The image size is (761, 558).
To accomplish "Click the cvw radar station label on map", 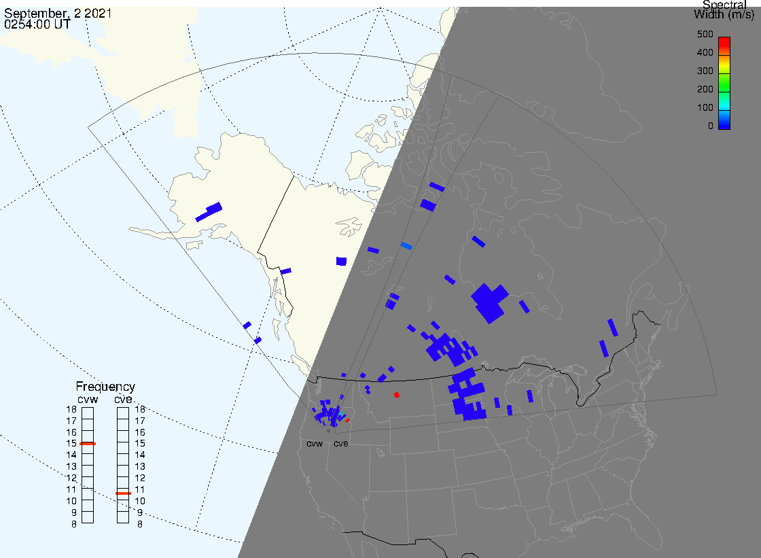I will pyautogui.click(x=315, y=444).
